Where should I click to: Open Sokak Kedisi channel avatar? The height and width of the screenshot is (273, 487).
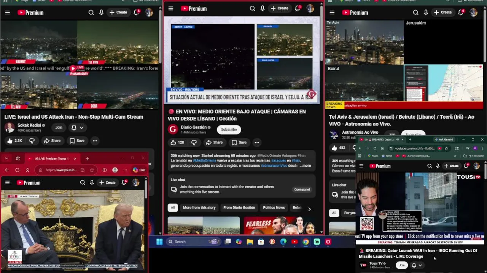click(x=10, y=127)
